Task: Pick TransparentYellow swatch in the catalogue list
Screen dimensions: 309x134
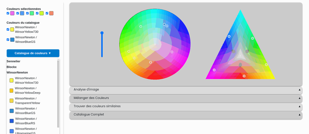Action: tap(11, 101)
